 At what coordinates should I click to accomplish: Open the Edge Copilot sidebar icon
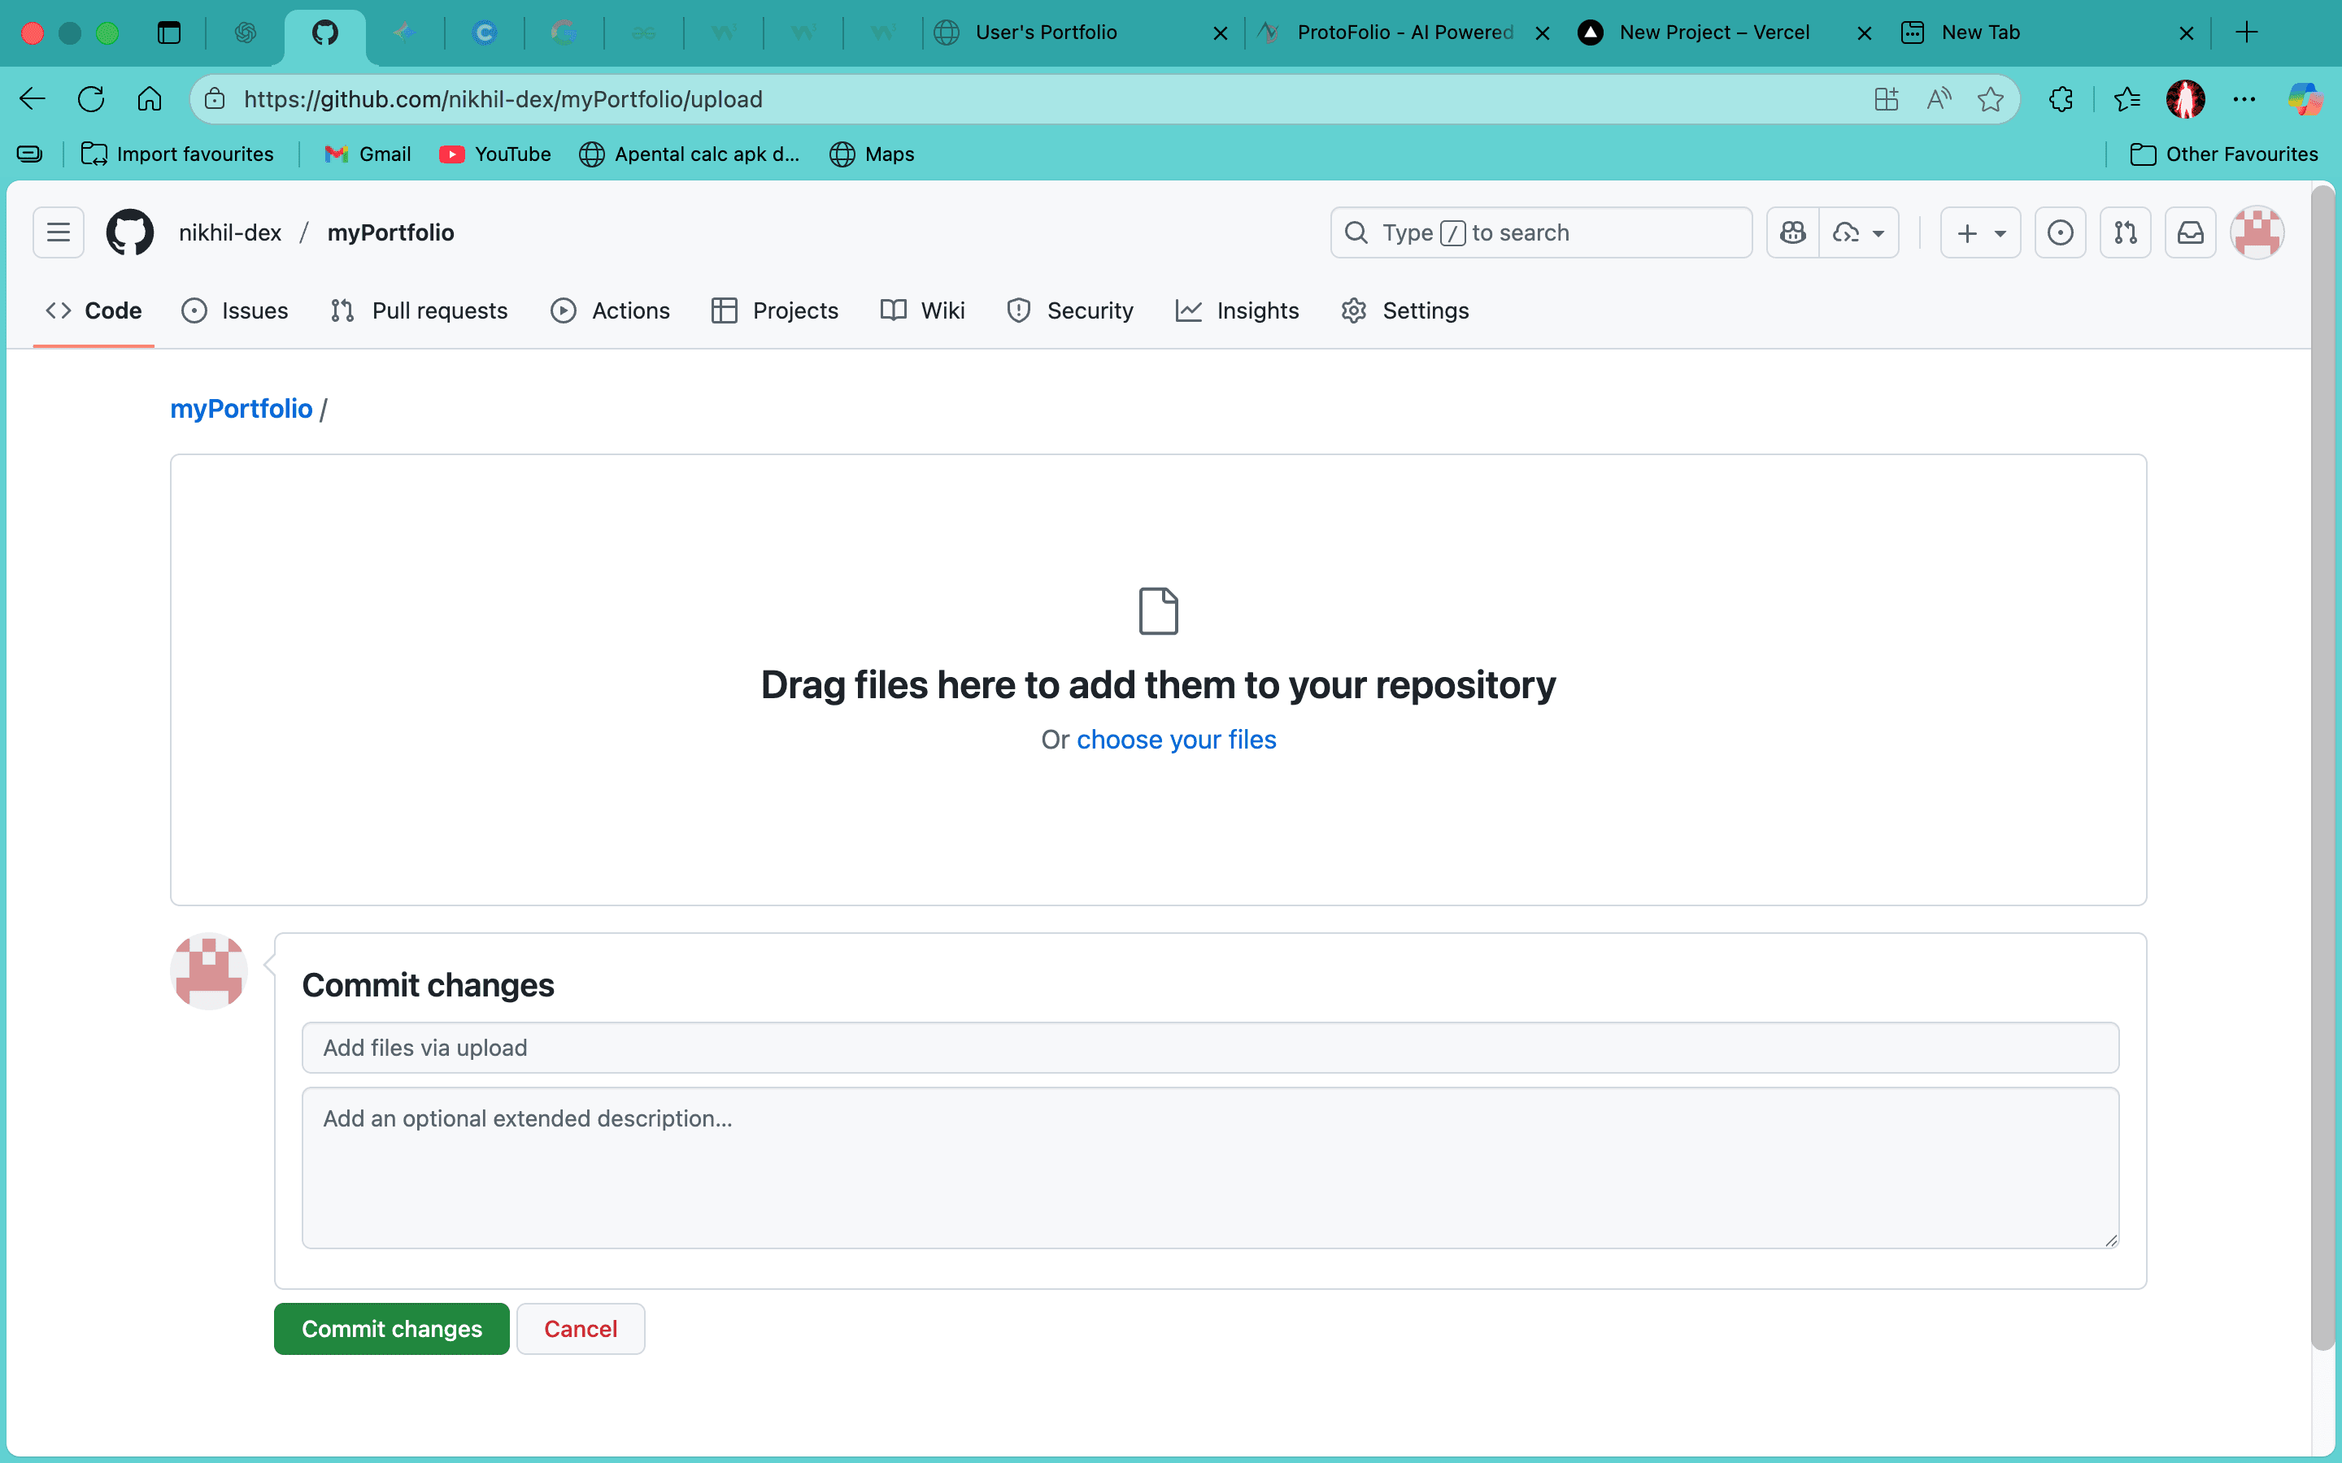[2305, 98]
